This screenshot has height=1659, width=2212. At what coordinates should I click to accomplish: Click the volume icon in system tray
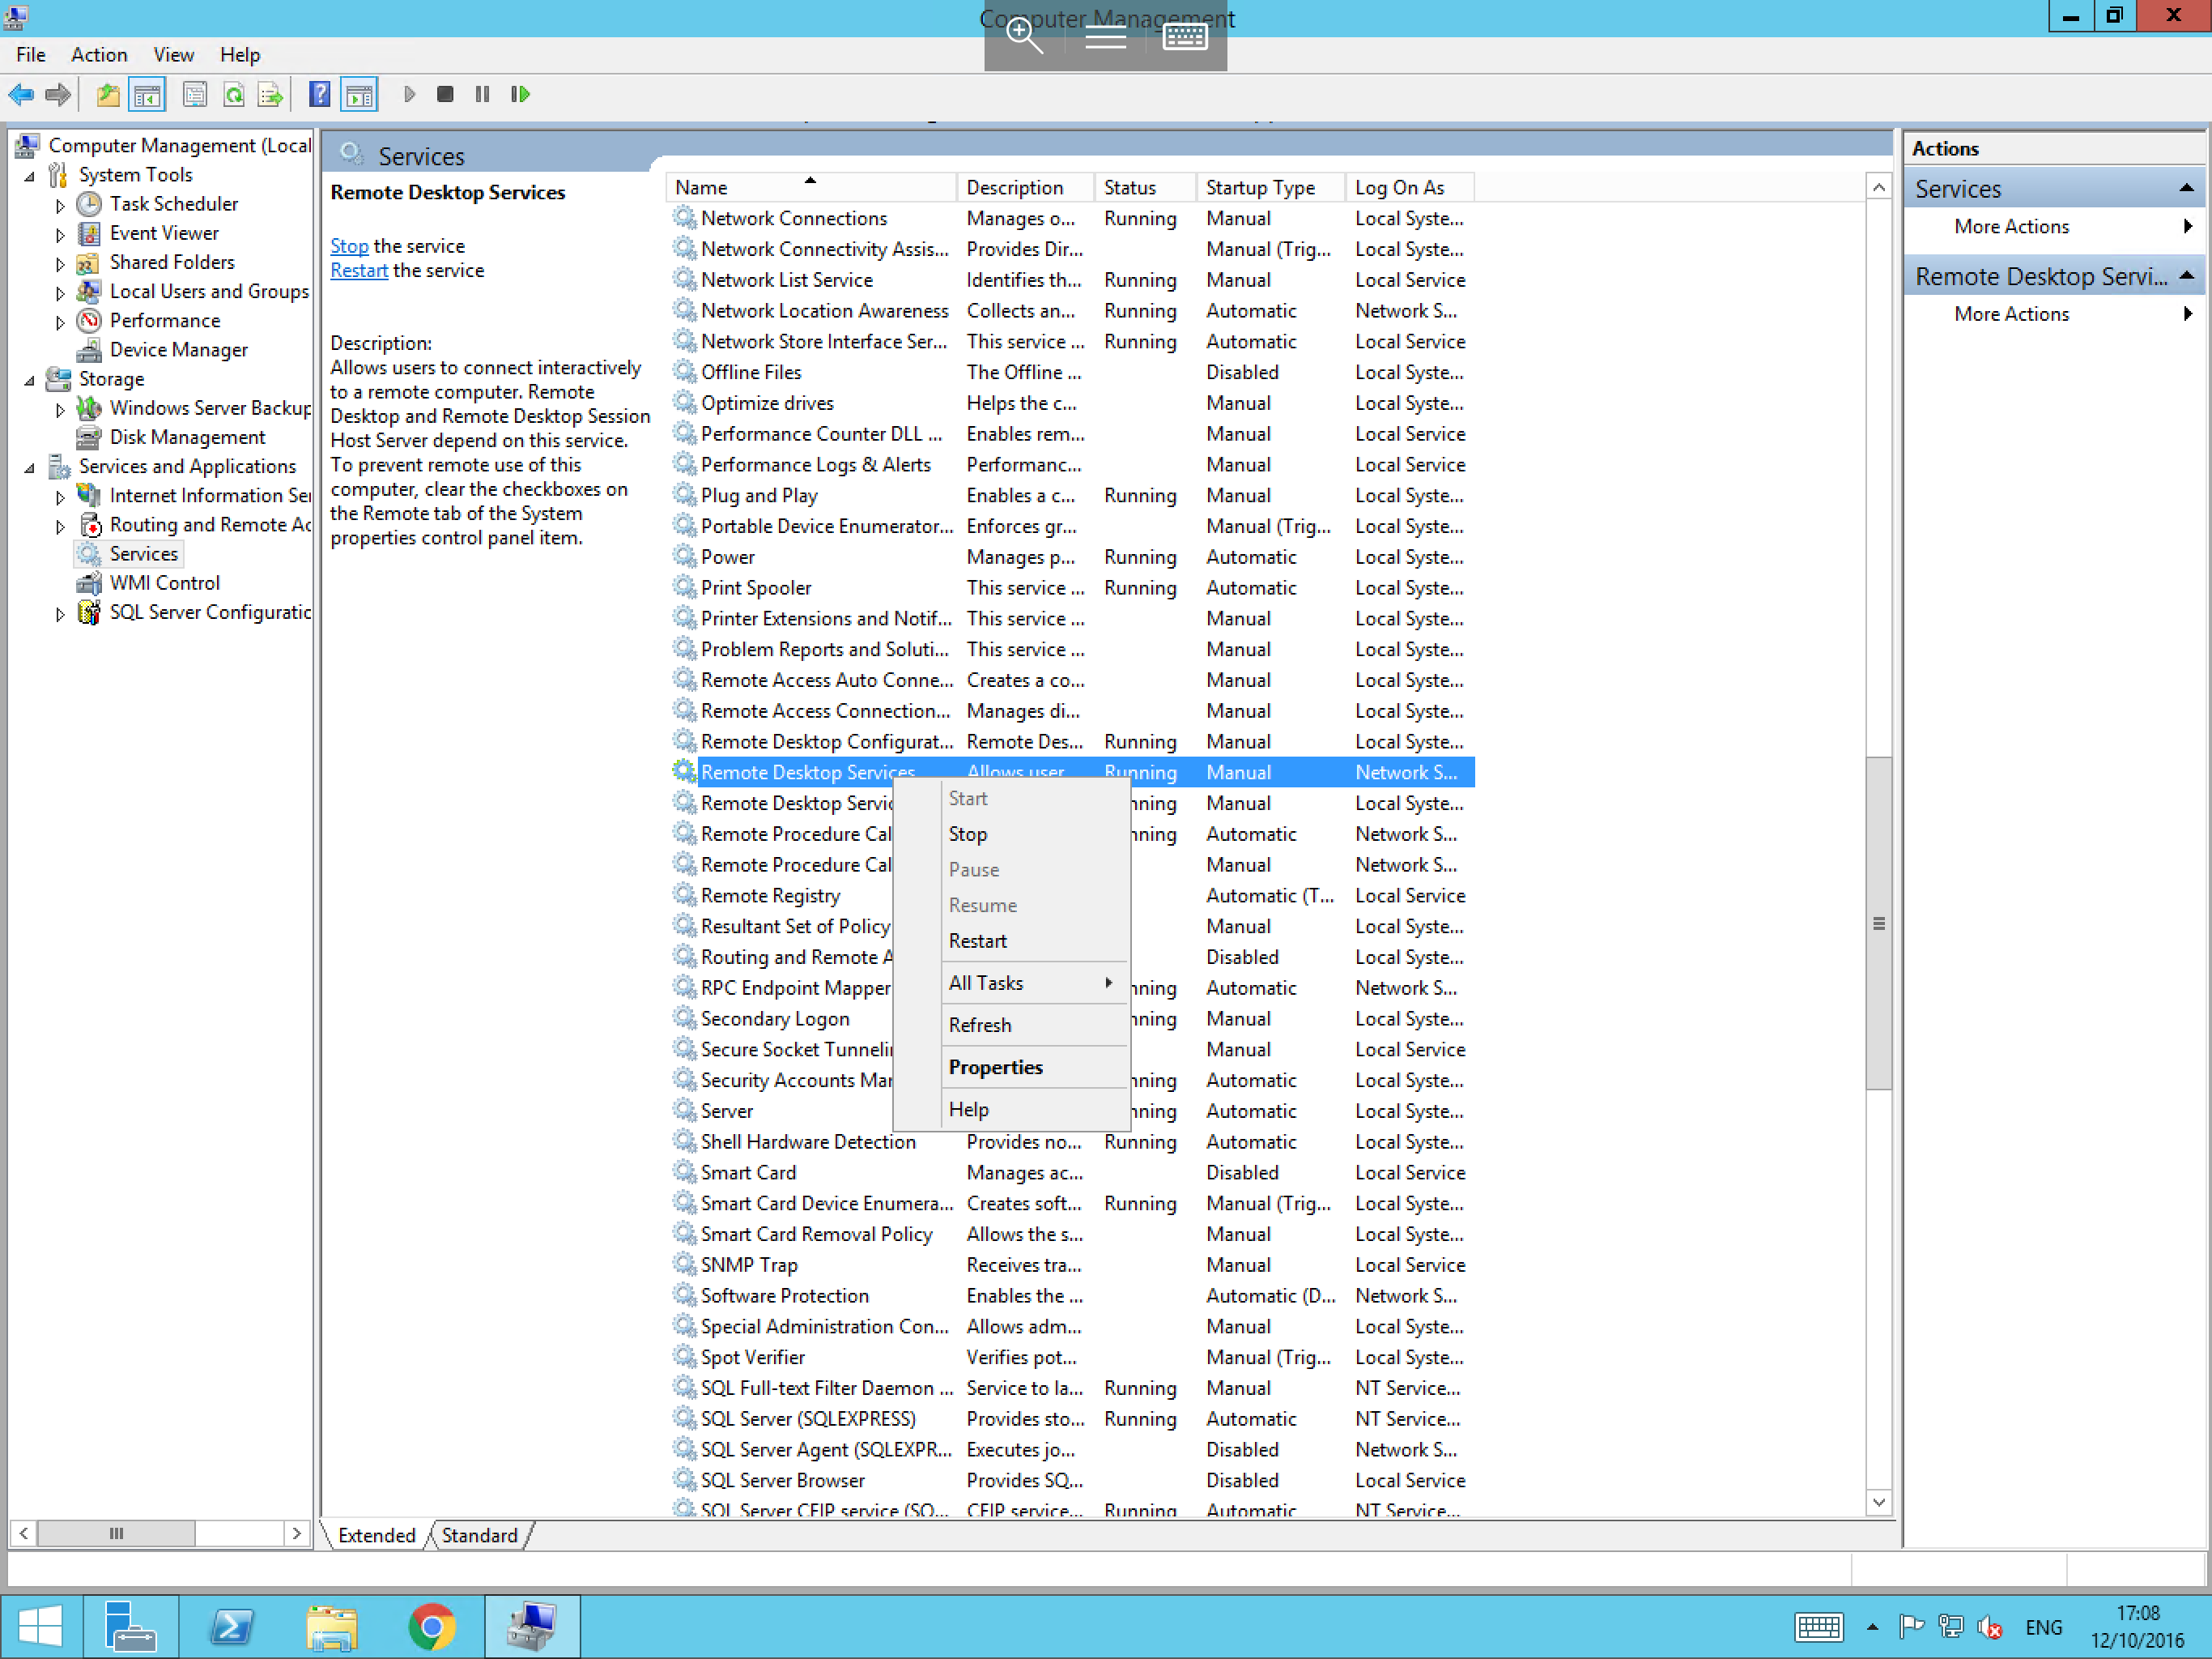[1989, 1627]
